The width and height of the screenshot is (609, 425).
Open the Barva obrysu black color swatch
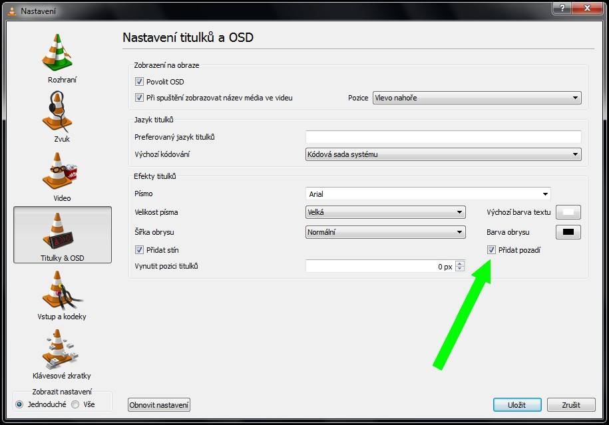click(x=568, y=232)
